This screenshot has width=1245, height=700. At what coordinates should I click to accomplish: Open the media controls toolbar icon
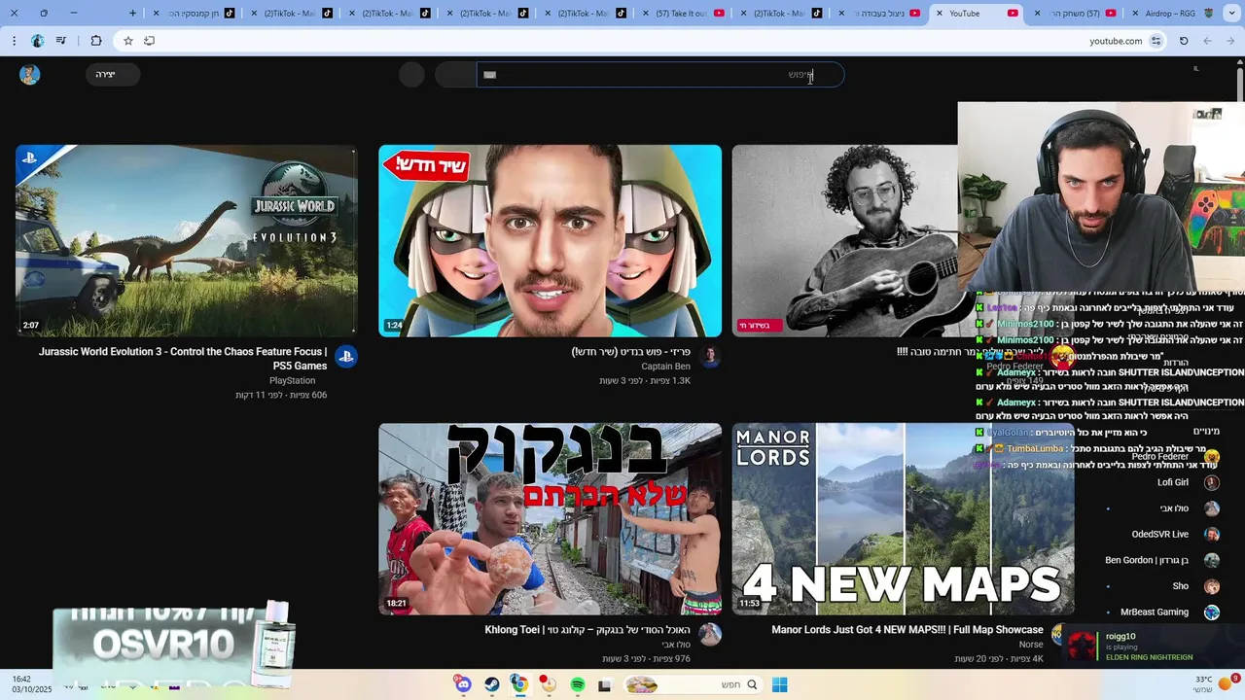[x=61, y=41]
